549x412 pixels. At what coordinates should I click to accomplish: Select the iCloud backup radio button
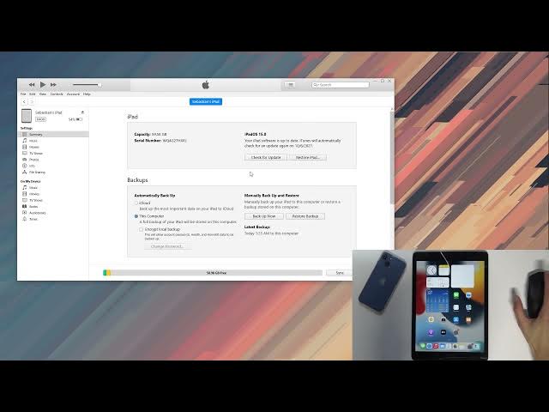click(x=136, y=203)
